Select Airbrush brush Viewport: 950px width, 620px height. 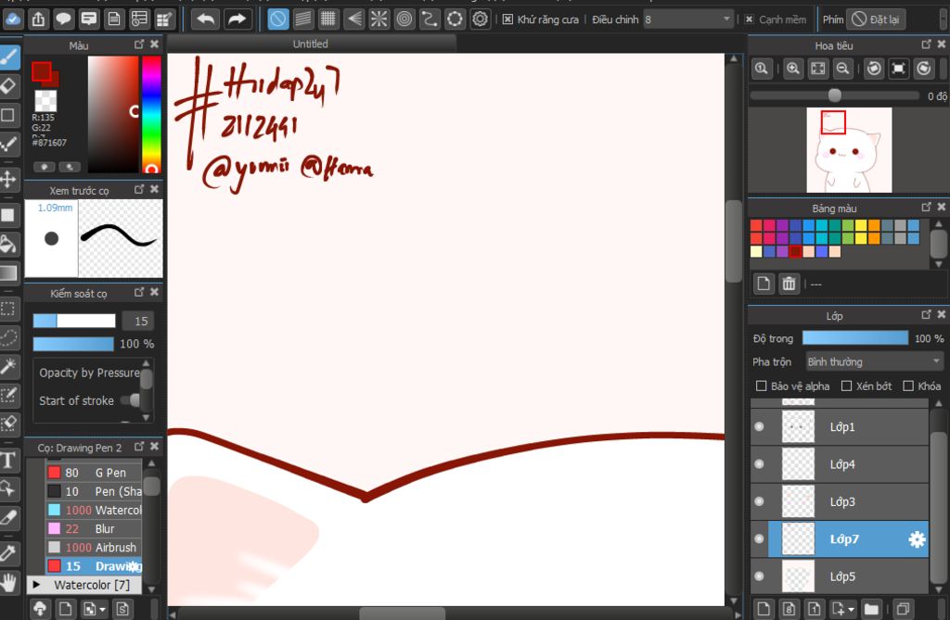pyautogui.click(x=94, y=548)
